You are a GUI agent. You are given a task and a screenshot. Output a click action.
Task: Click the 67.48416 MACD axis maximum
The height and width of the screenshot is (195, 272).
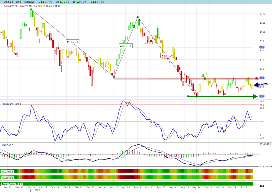(265, 144)
